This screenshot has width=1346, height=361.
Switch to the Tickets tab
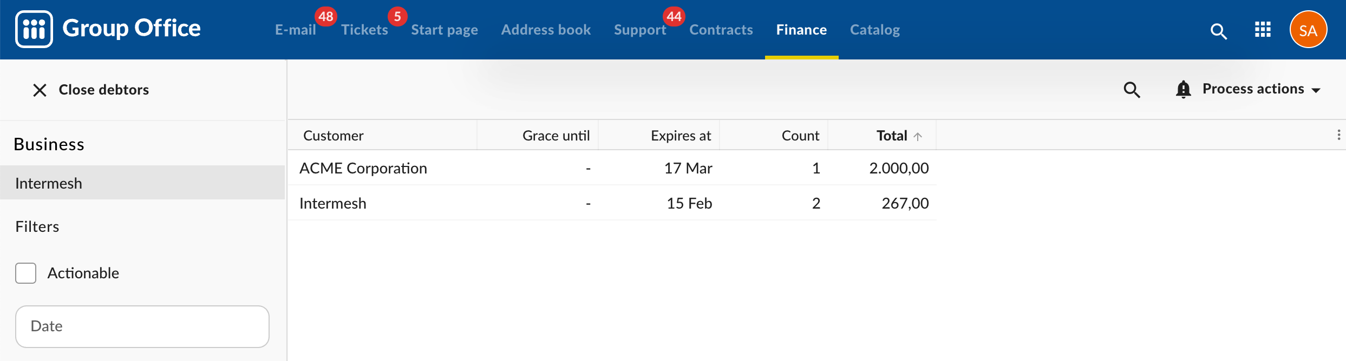click(364, 30)
